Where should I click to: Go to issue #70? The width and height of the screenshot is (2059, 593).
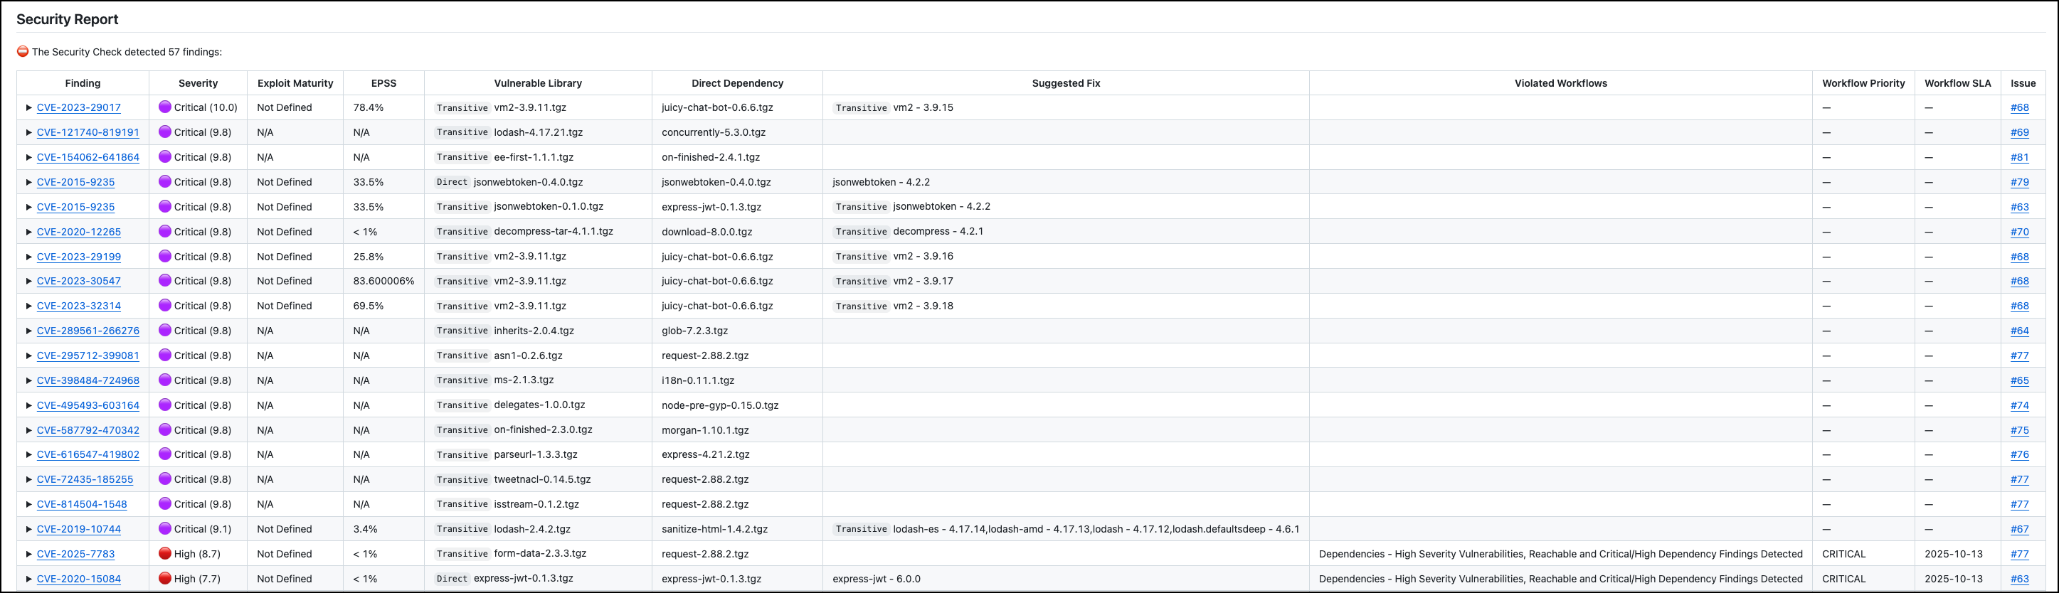pyautogui.click(x=2019, y=232)
